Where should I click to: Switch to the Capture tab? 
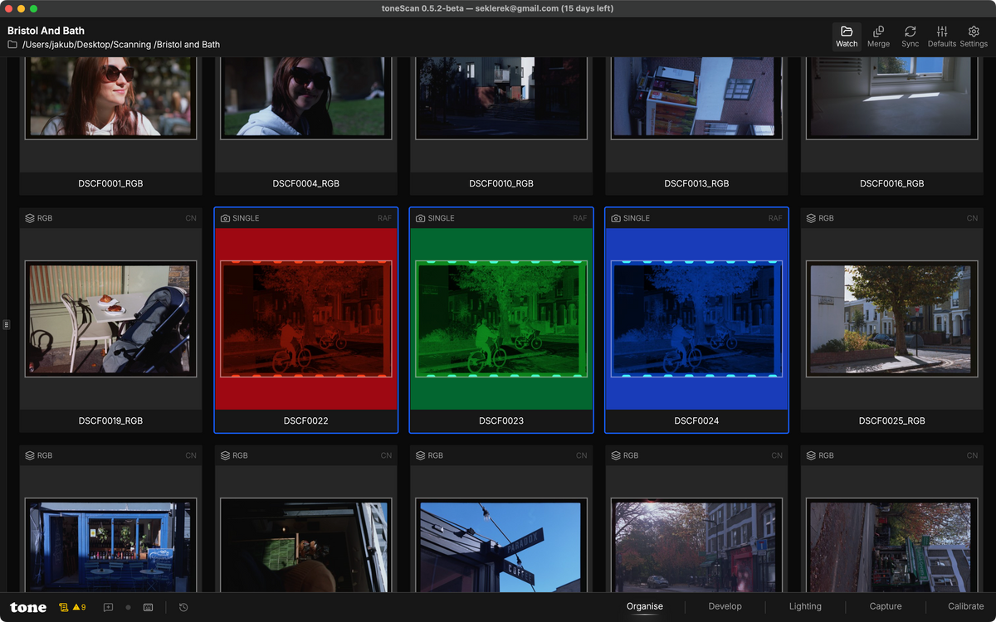(886, 606)
